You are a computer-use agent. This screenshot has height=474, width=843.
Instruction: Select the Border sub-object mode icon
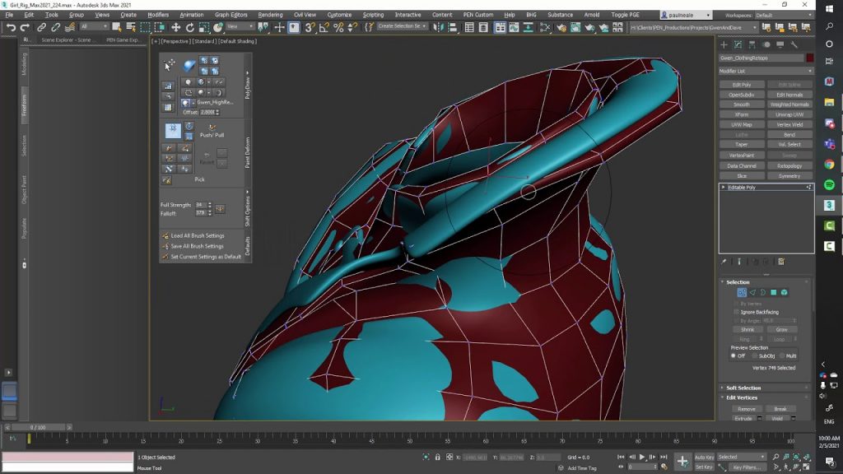click(763, 292)
